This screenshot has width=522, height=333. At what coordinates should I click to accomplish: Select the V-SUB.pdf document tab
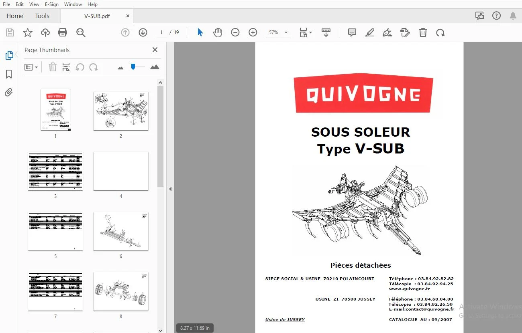[97, 16]
